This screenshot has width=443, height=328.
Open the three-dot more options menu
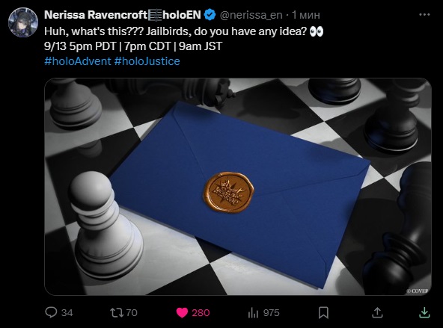(424, 15)
